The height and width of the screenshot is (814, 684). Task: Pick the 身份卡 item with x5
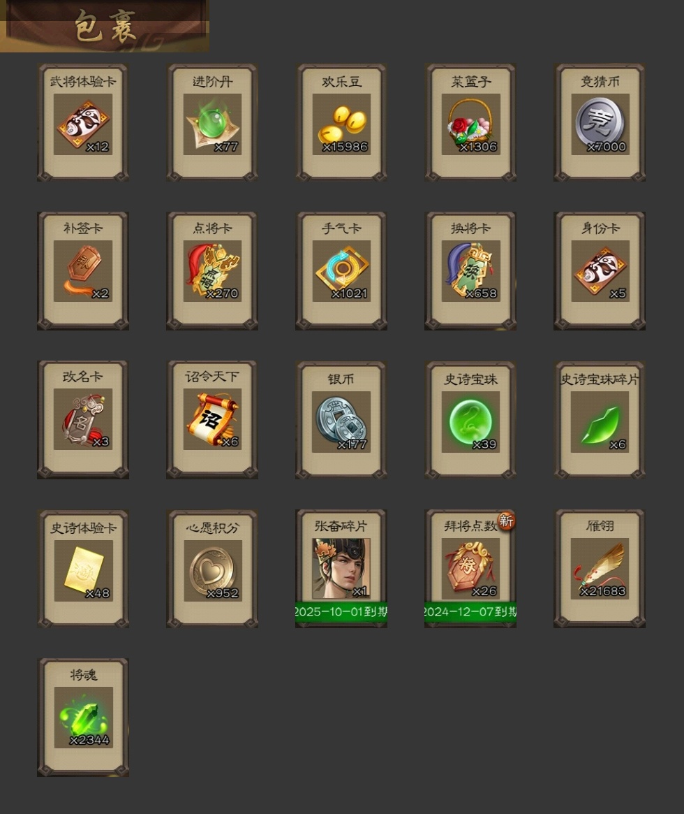pyautogui.click(x=600, y=270)
